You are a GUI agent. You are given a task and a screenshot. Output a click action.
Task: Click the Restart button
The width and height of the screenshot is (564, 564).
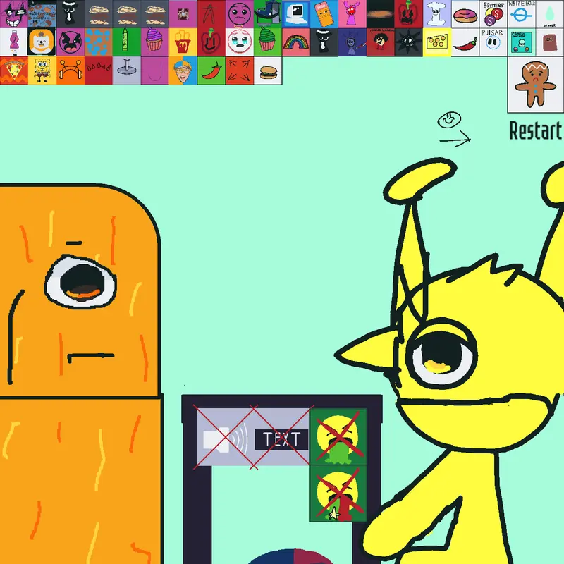[x=535, y=130]
